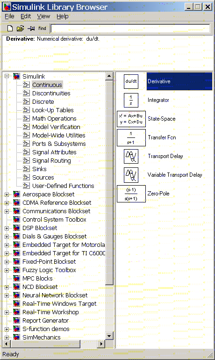Select the Continuous library in tree
The width and height of the screenshot is (215, 360).
47,85
